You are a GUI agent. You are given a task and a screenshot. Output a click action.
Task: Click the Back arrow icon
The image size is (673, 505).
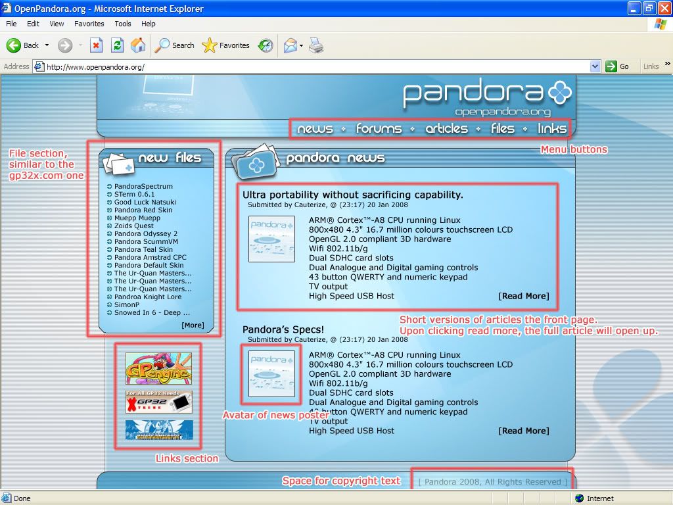point(14,45)
